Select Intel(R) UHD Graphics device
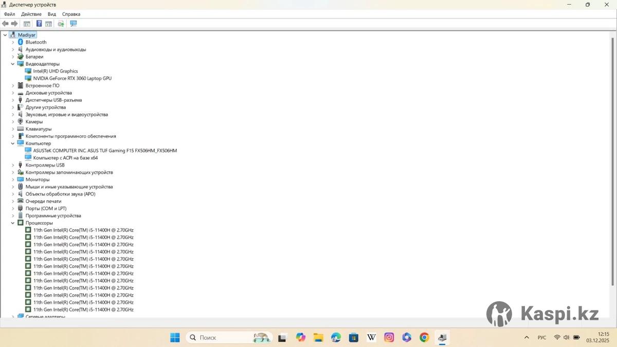Viewport: 617px width, 347px height. point(56,71)
